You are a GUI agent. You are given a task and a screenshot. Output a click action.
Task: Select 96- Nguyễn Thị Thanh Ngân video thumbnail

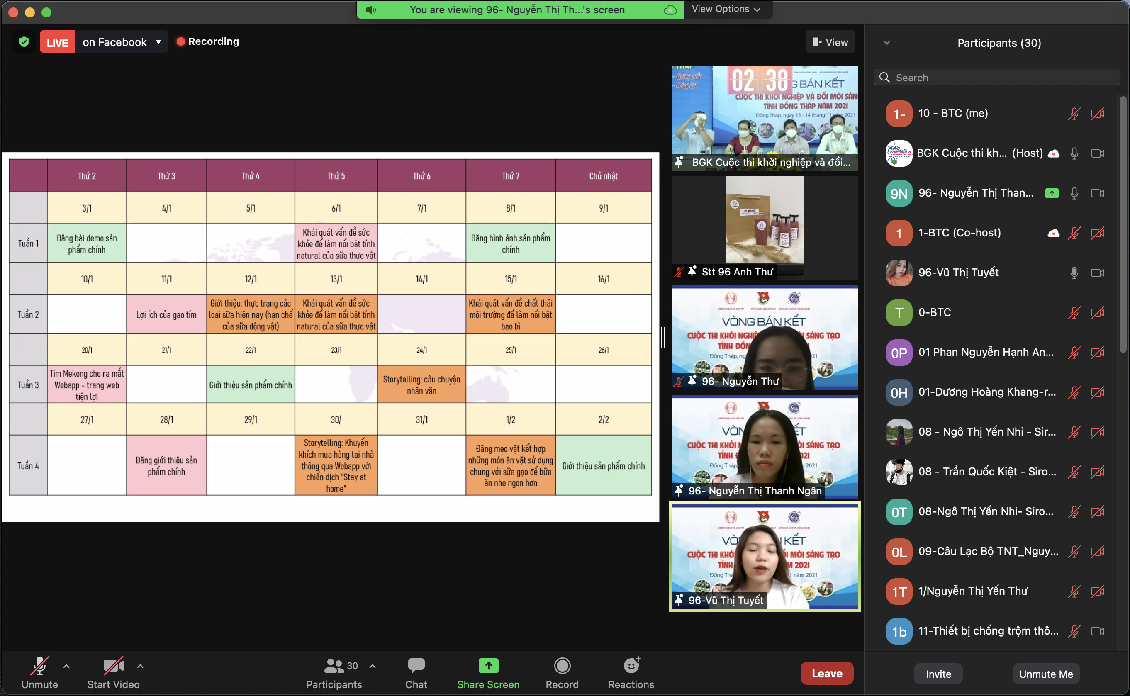(765, 447)
